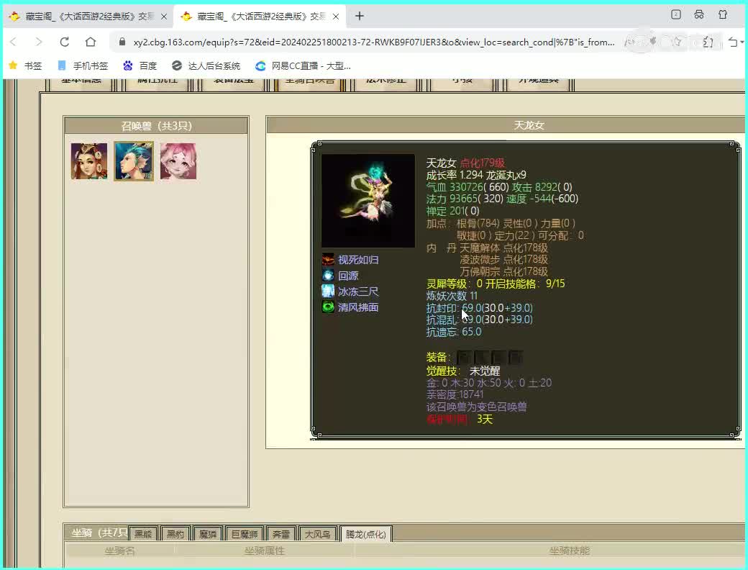Close the first 藏宝阁 tab
The image size is (748, 570).
click(x=164, y=17)
